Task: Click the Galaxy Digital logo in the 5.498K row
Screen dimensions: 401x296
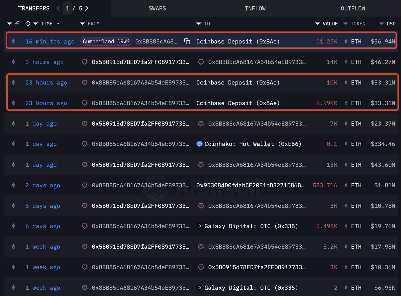Action: (199, 226)
